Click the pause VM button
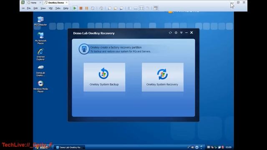267x150 pixels. coord(87,8)
